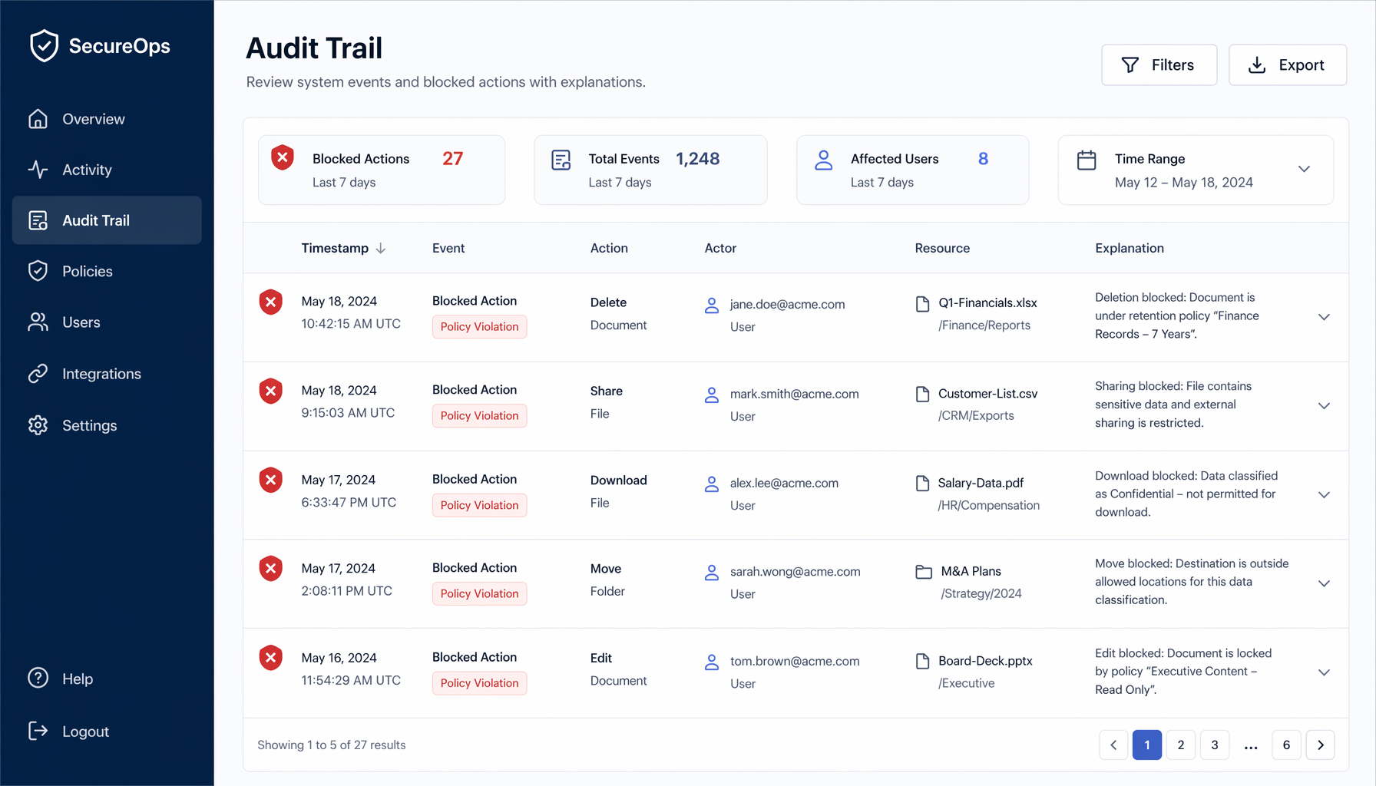
Task: Click blocked icon on the 2:08:11 PM row
Action: click(x=270, y=570)
